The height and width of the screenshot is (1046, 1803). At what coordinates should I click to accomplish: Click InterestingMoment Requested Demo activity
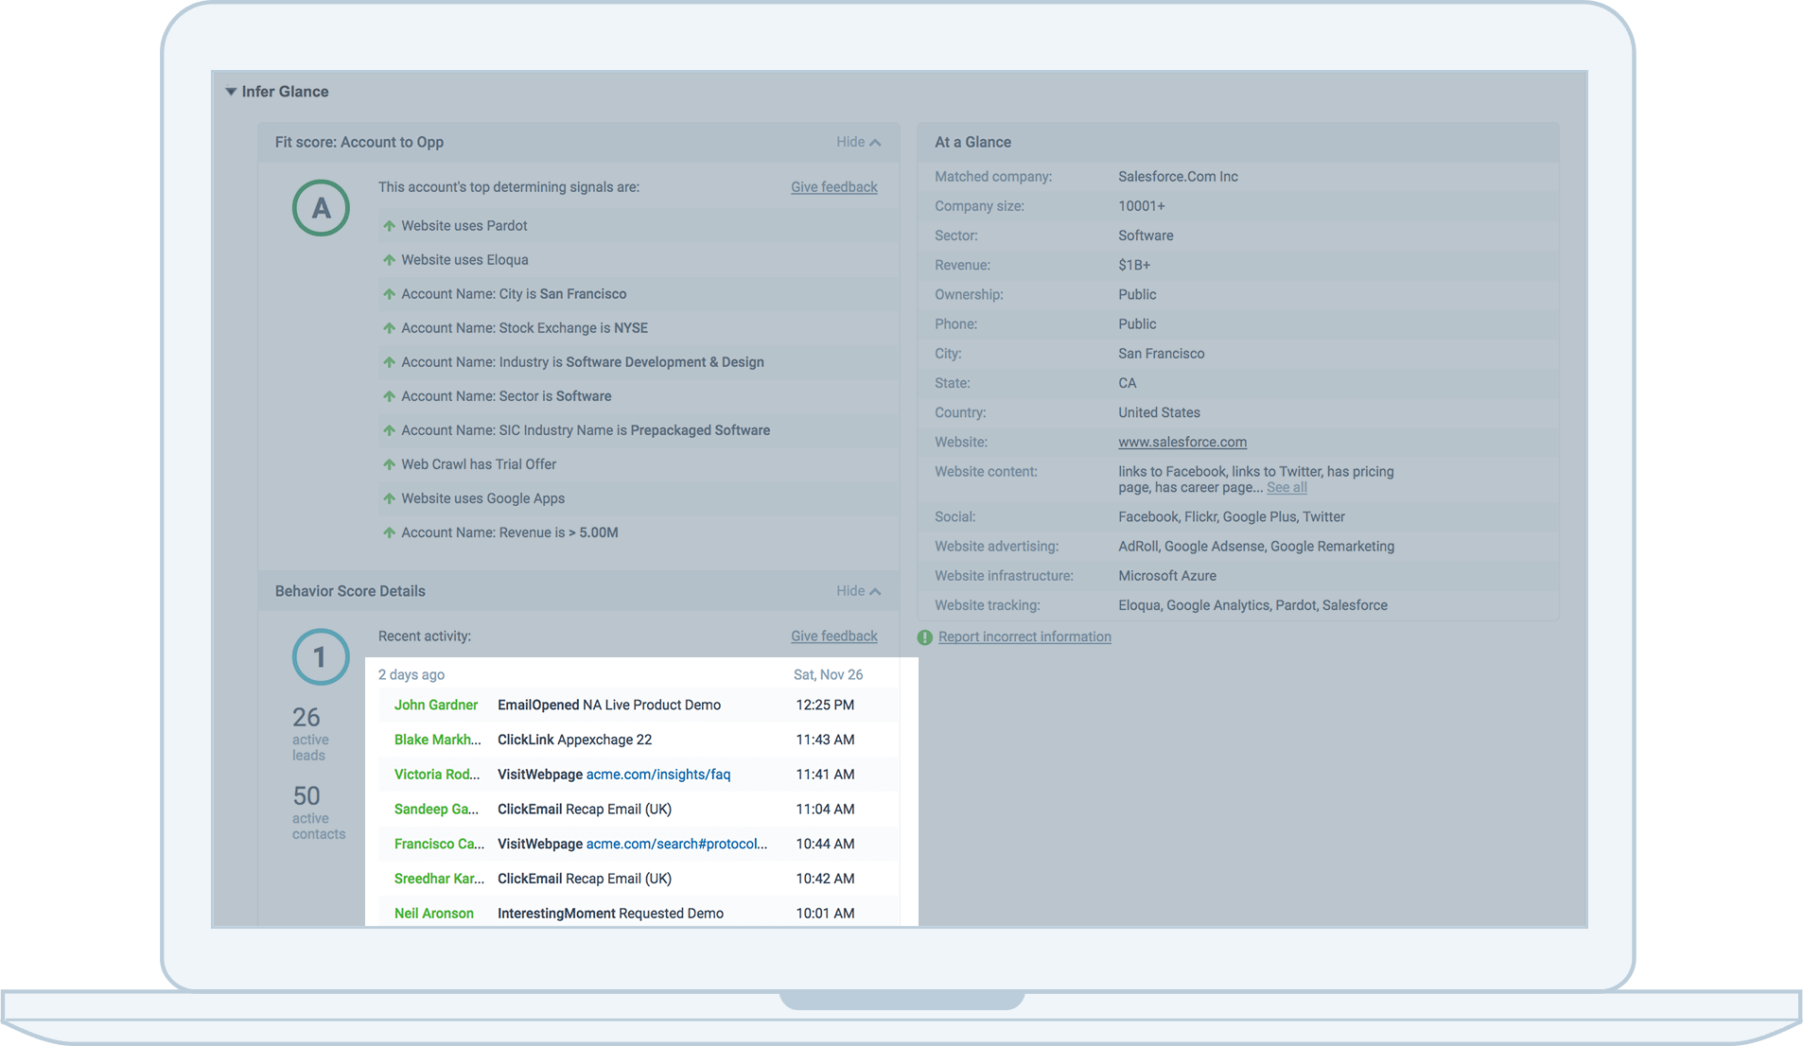point(611,914)
